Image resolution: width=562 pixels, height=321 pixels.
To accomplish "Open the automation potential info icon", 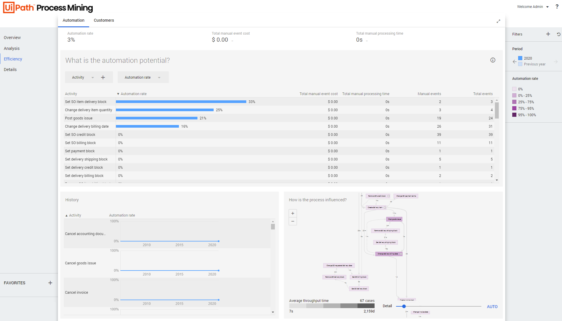I will coord(493,60).
